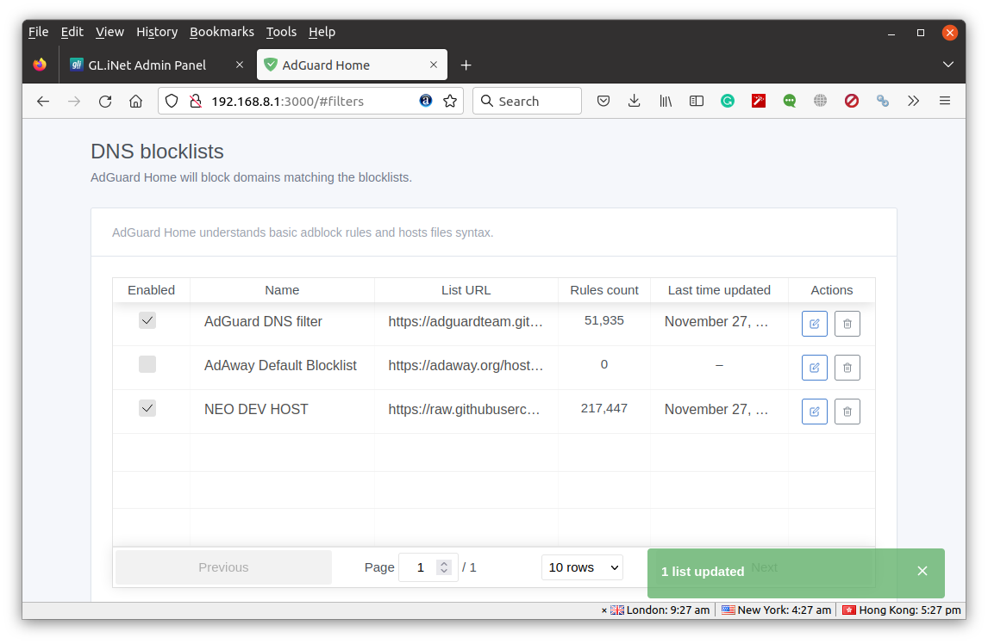The image size is (988, 644).
Task: Edit the NEO DEV HOST blocklist
Action: point(814,412)
